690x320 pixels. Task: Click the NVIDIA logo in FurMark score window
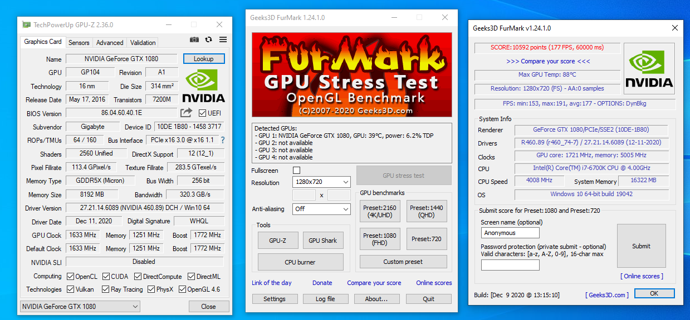(649, 68)
